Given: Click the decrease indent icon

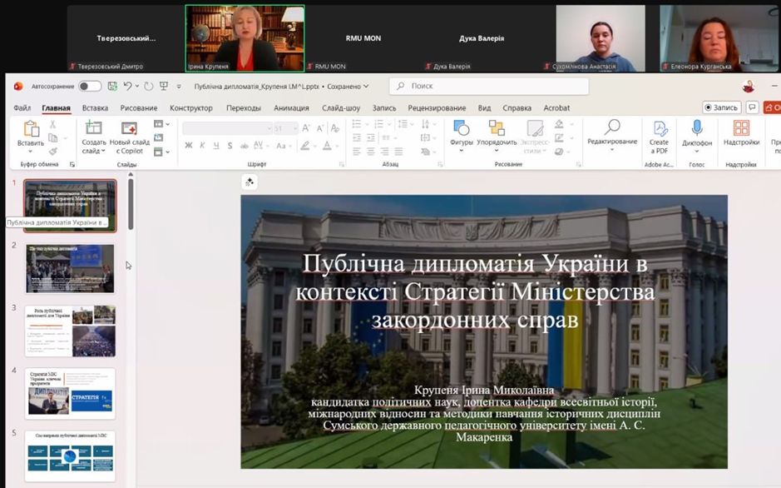Looking at the screenshot, I should pos(357,137).
